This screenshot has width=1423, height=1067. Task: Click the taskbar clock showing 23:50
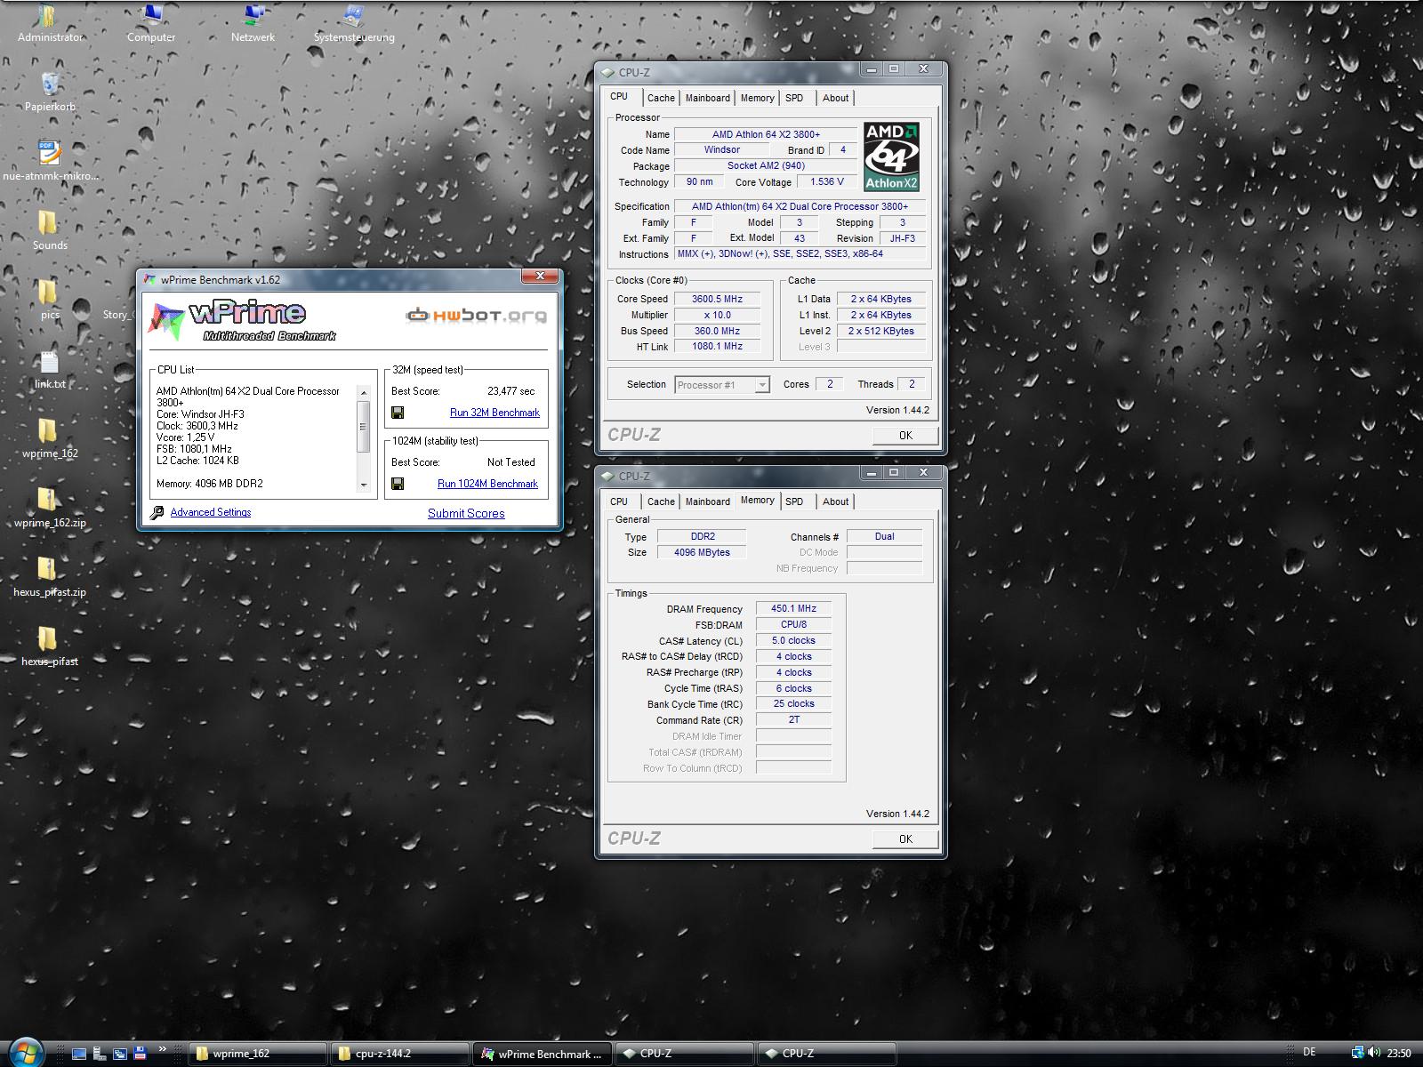coord(1399,1054)
